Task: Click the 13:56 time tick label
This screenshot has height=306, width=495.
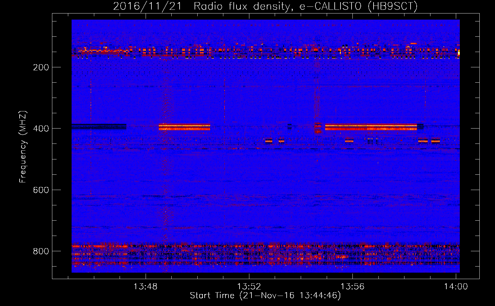Action: (x=352, y=286)
